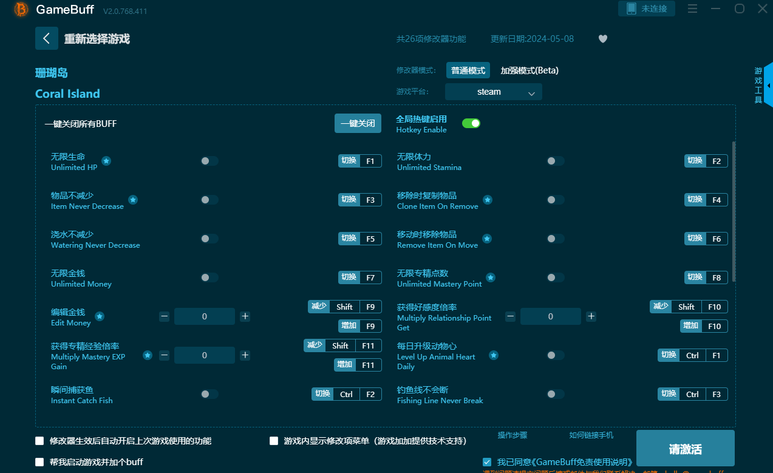Image resolution: width=773 pixels, height=473 pixels.
Task: Click 切换 F1 hotkey for Unlimited HP
Action: point(360,161)
